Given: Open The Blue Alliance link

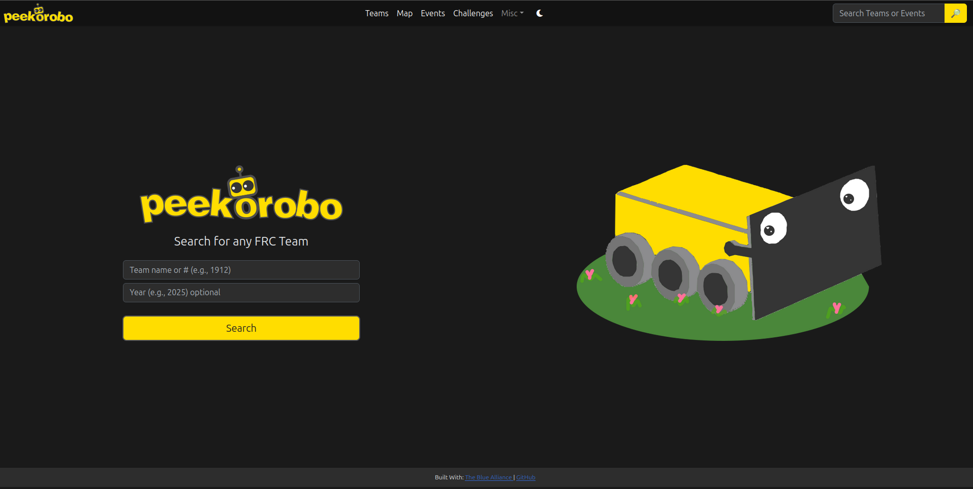Looking at the screenshot, I should pyautogui.click(x=488, y=477).
